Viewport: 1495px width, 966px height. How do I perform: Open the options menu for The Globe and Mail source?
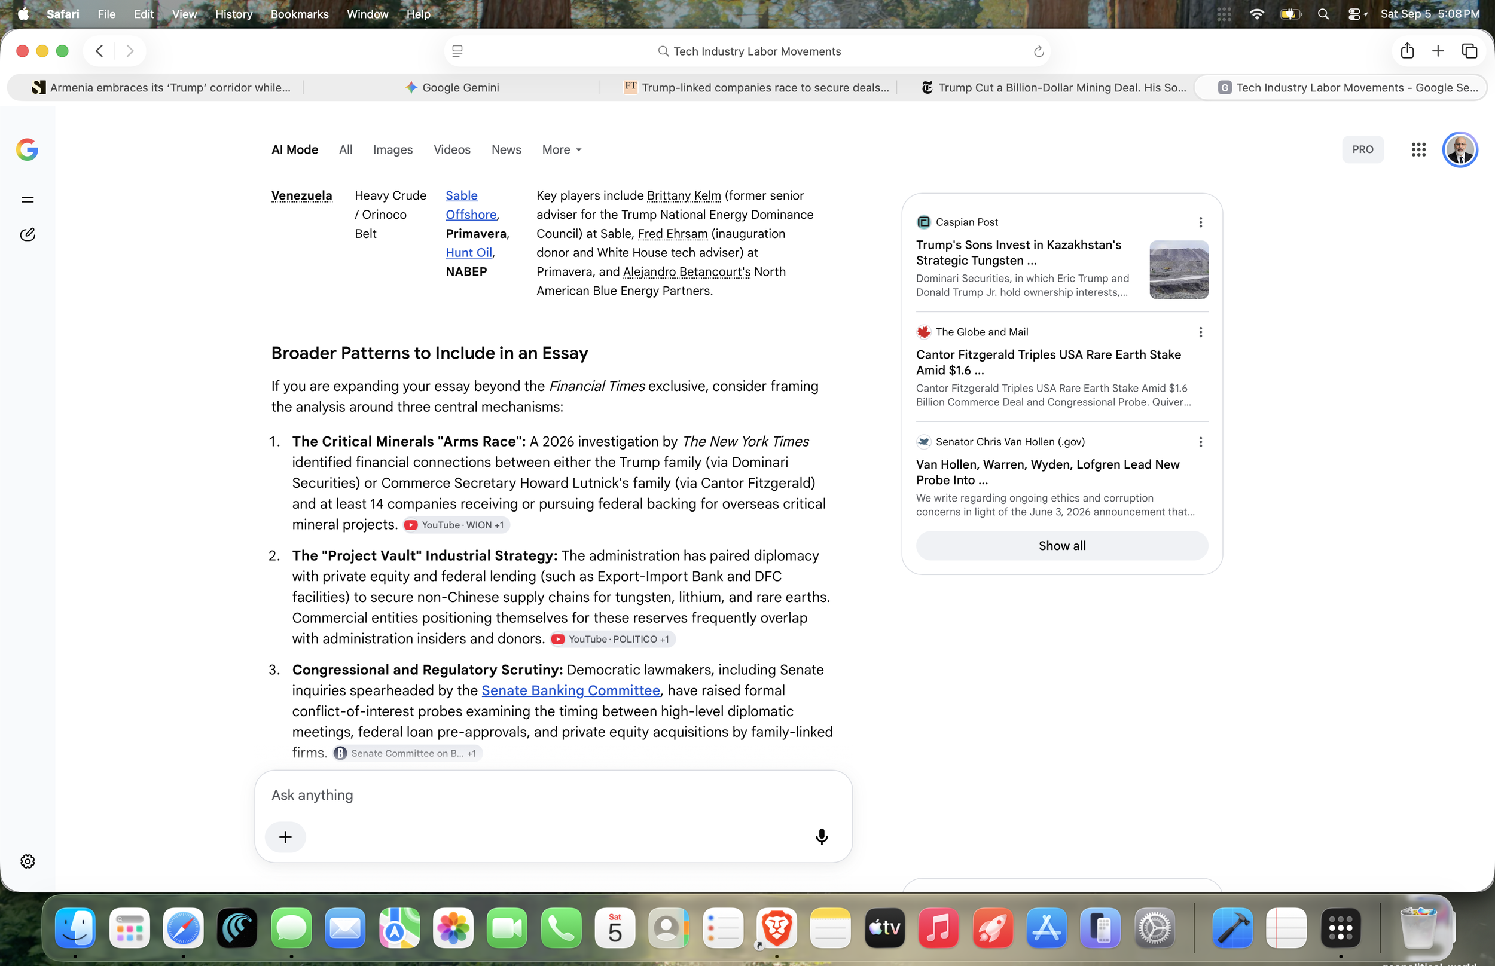pos(1200,332)
